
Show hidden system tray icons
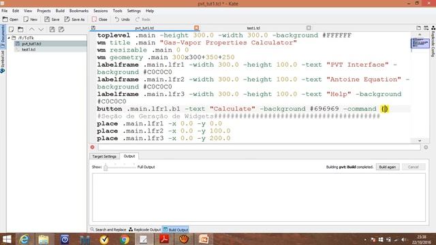tap(365, 240)
